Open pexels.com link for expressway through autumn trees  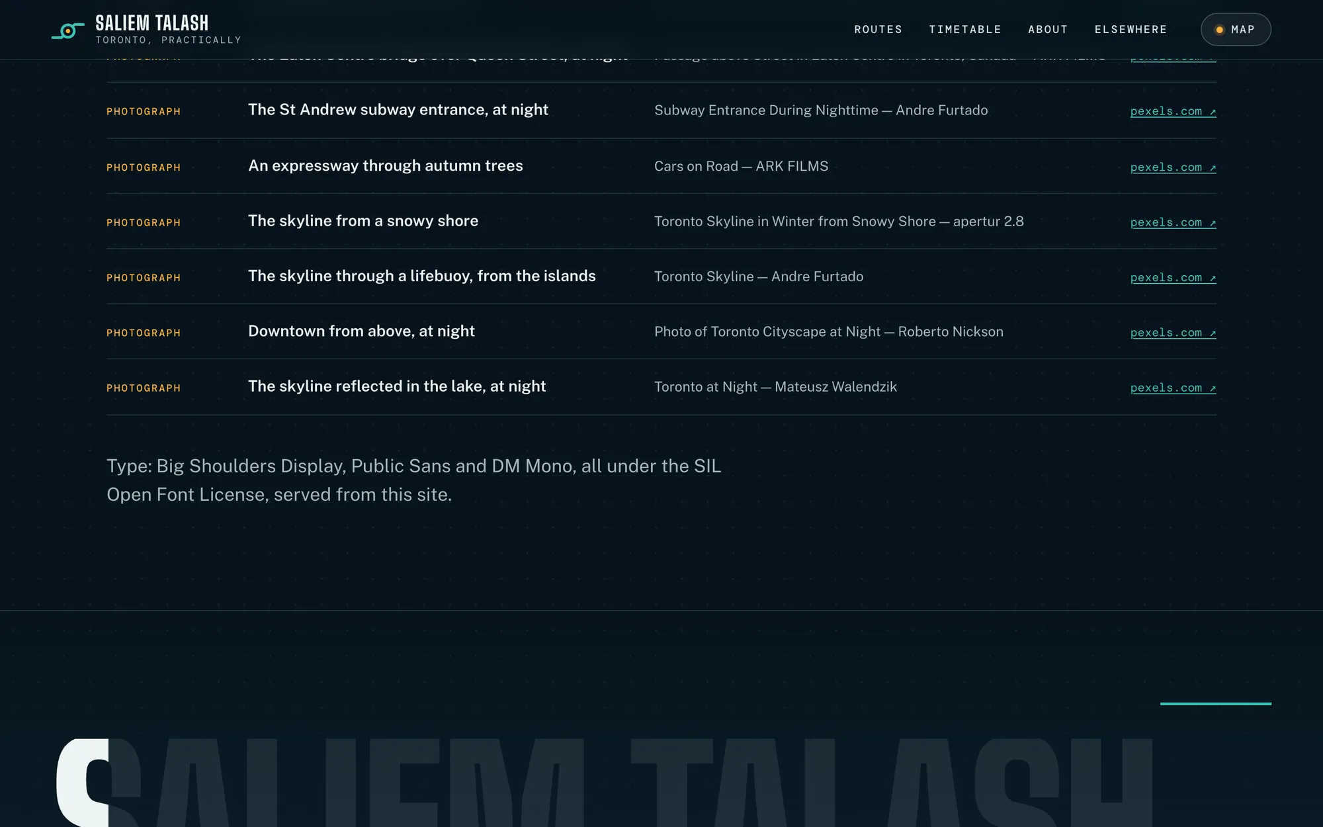click(1173, 167)
